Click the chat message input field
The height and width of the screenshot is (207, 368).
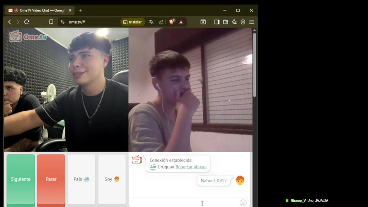pyautogui.click(x=184, y=203)
